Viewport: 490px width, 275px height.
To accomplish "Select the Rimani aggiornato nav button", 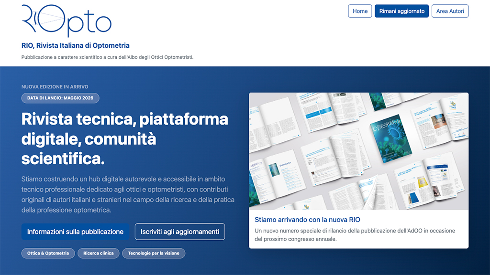I will 401,11.
